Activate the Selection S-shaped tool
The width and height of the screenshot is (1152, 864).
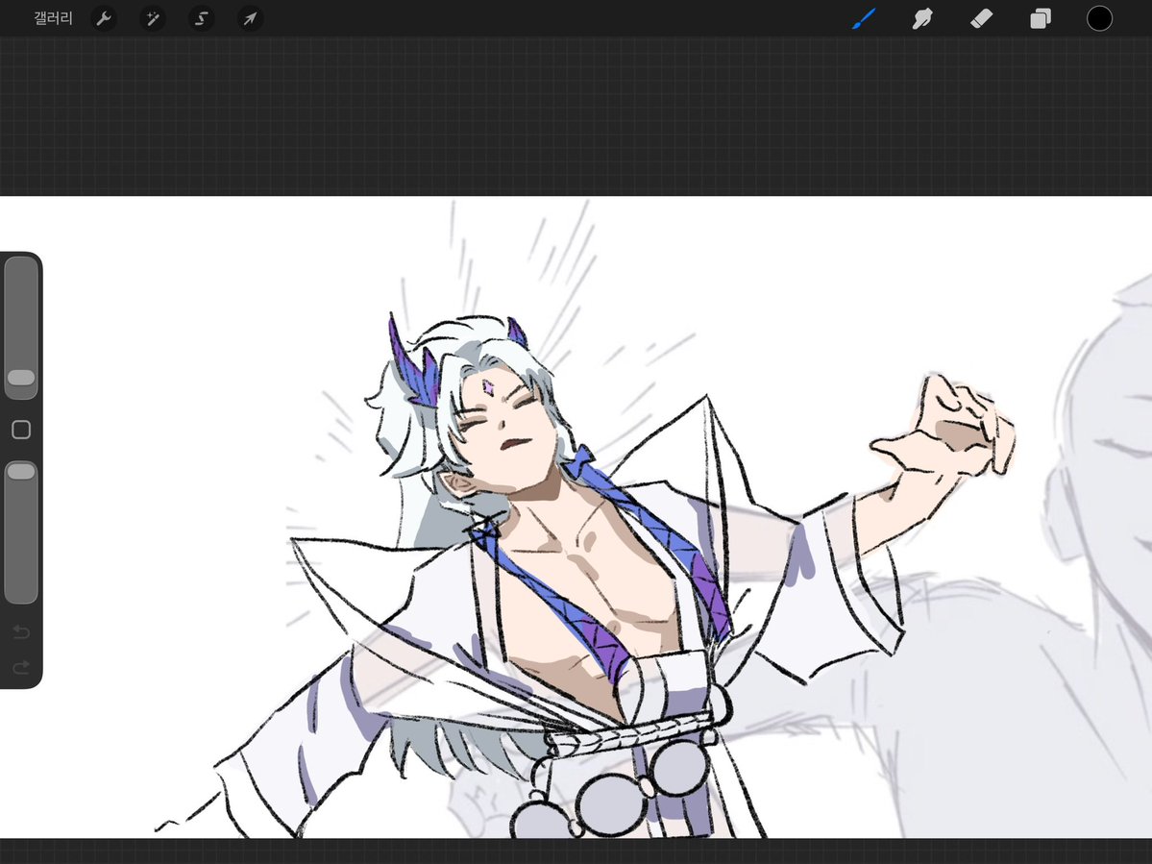201,18
